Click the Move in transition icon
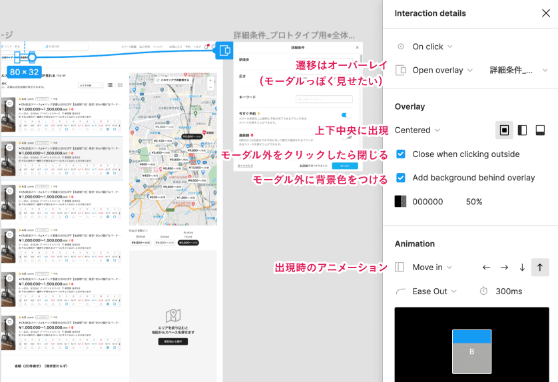The image size is (558, 382). click(400, 267)
